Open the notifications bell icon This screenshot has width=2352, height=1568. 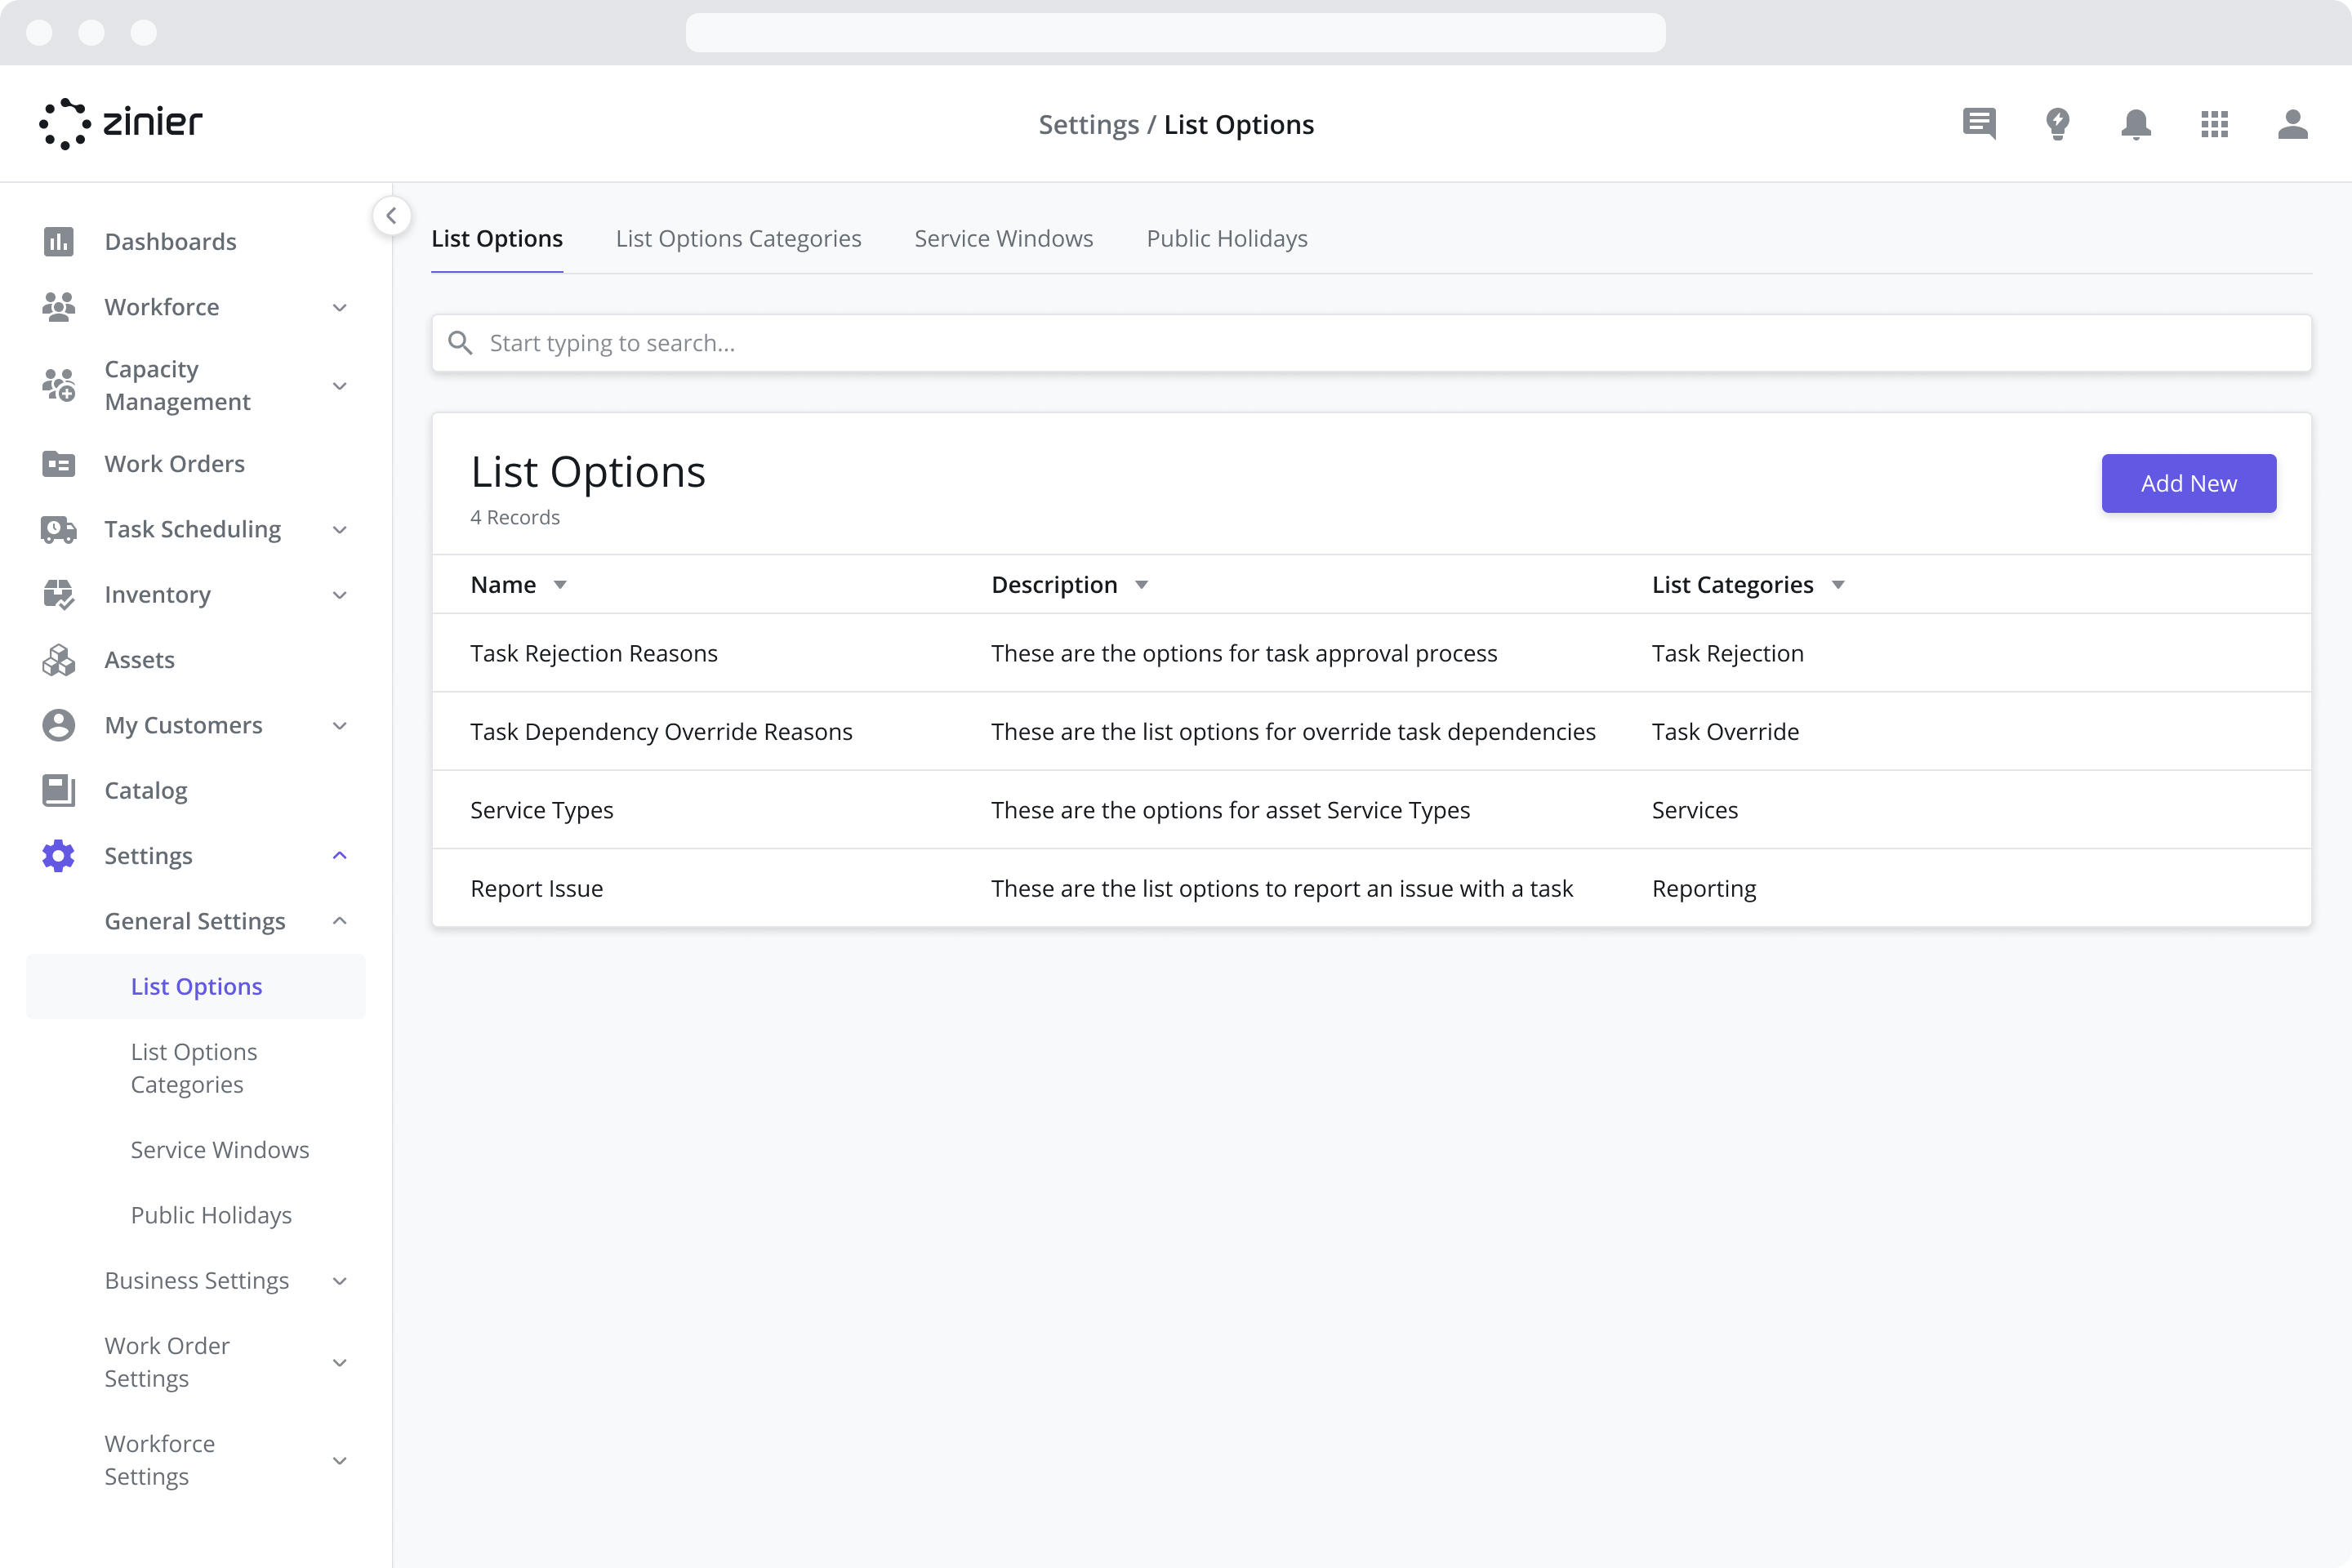click(2136, 124)
